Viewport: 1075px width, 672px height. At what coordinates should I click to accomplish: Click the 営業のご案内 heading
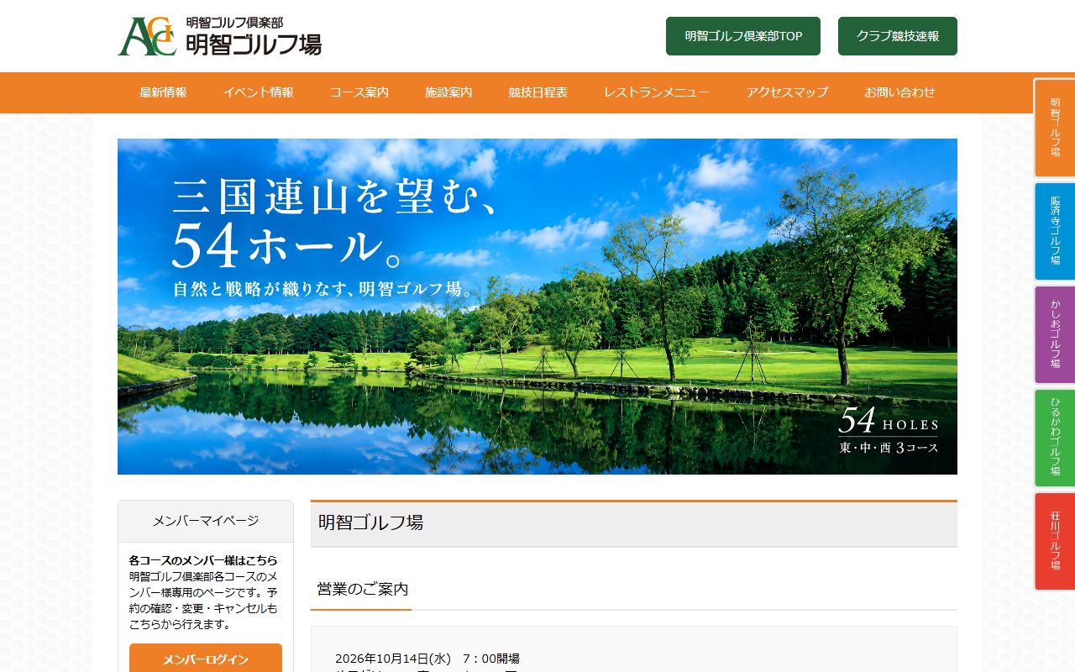pos(363,589)
